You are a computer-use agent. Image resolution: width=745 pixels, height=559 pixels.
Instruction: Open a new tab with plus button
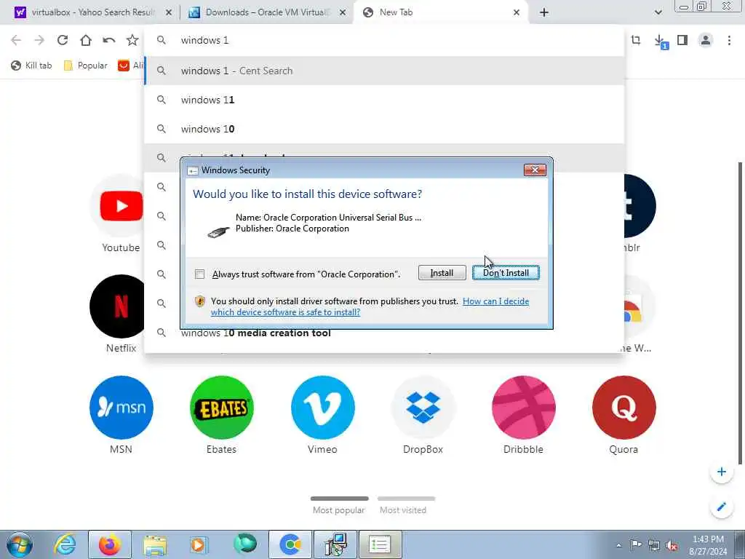[x=544, y=12]
